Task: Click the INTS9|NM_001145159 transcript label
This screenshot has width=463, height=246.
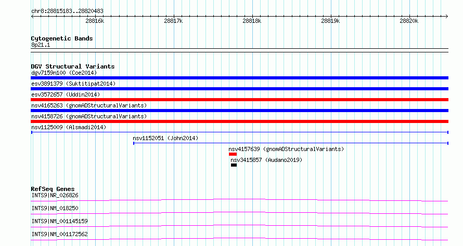Action: coord(60,221)
